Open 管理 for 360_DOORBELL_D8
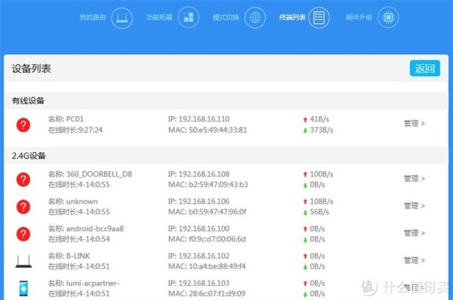 pos(414,179)
